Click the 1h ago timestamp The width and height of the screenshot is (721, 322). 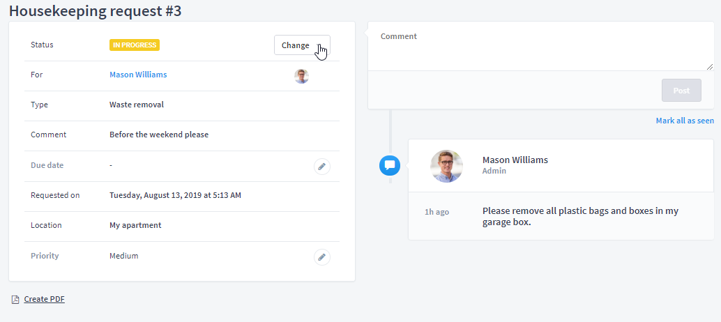click(x=437, y=212)
